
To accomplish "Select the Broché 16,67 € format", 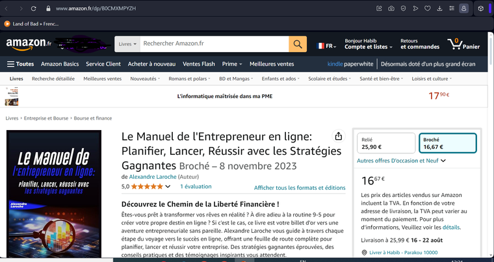I will (448, 143).
